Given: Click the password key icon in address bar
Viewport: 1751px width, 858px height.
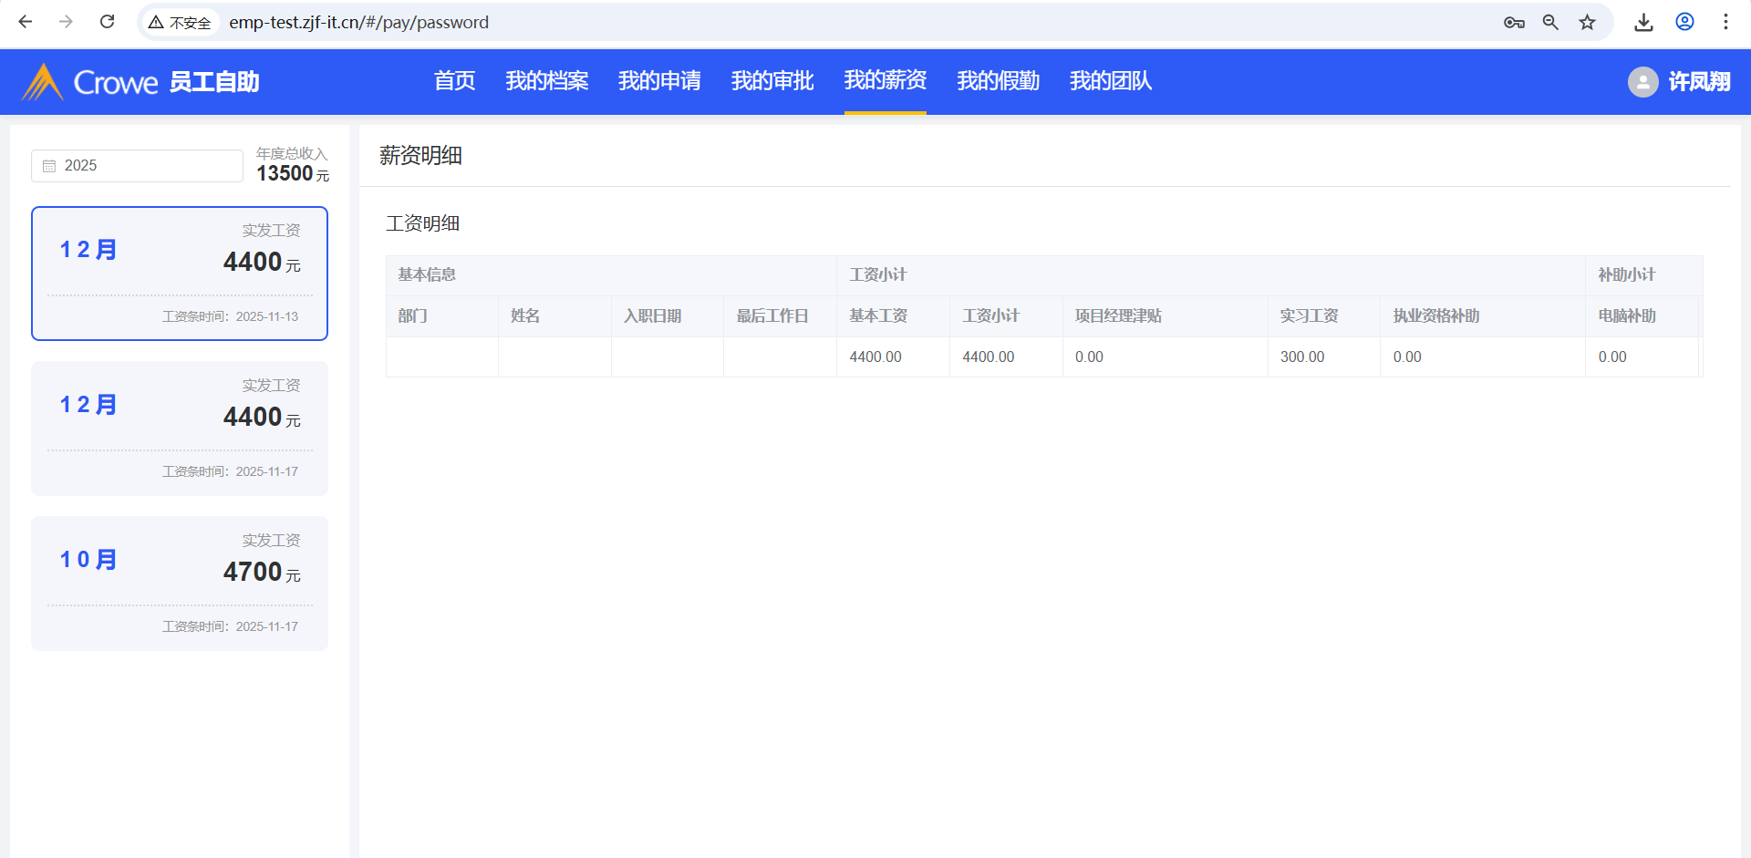Looking at the screenshot, I should point(1514,22).
